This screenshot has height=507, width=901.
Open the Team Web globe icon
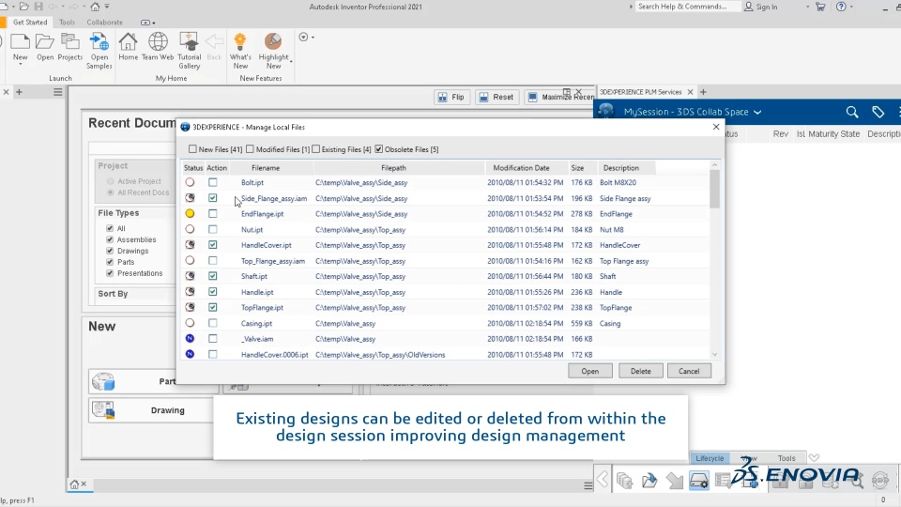158,42
